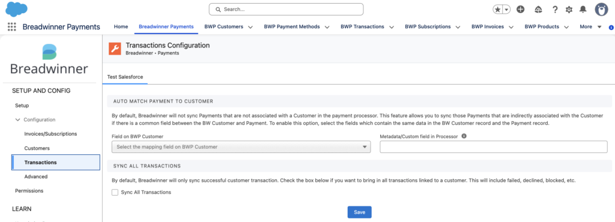The image size is (615, 222).
Task: Click the Favorites star icon
Action: pos(497,10)
